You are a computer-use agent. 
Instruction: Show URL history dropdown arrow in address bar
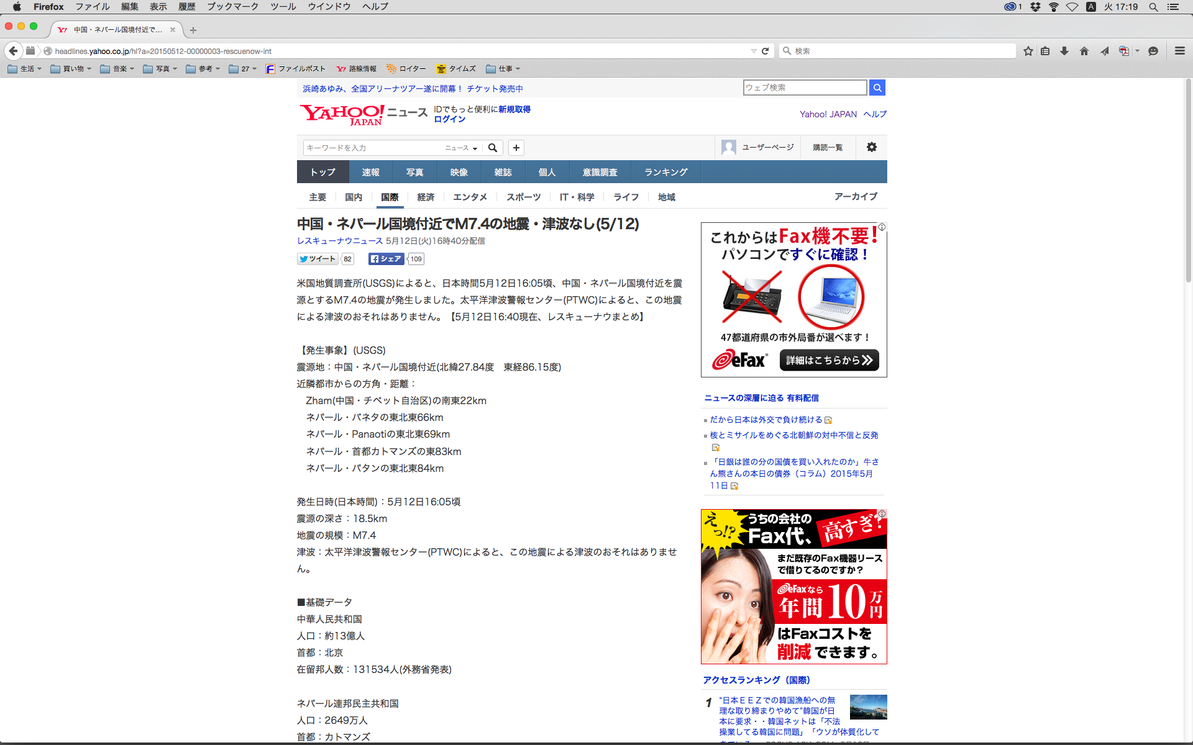[x=754, y=51]
